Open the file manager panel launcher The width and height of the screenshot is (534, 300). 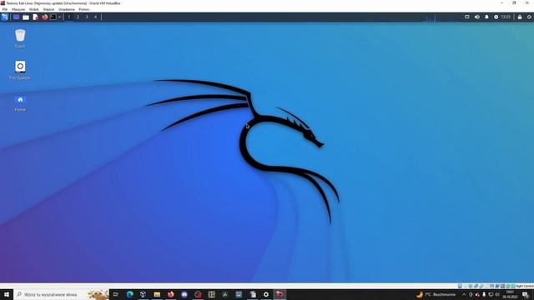tap(26, 17)
